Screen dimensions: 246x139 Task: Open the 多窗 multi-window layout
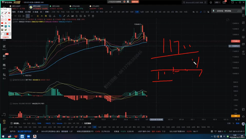click(28, 12)
